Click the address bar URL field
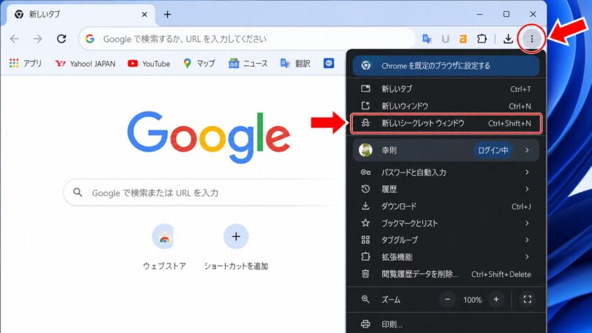This screenshot has height=333, width=592. coord(248,39)
